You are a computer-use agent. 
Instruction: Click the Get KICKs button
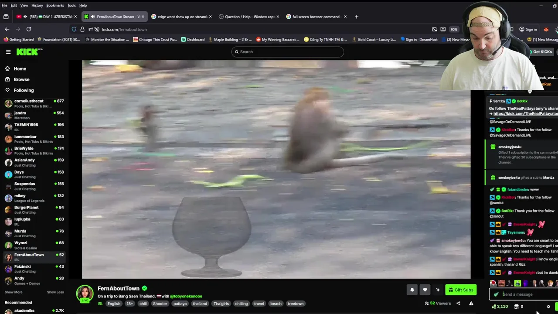542,51
